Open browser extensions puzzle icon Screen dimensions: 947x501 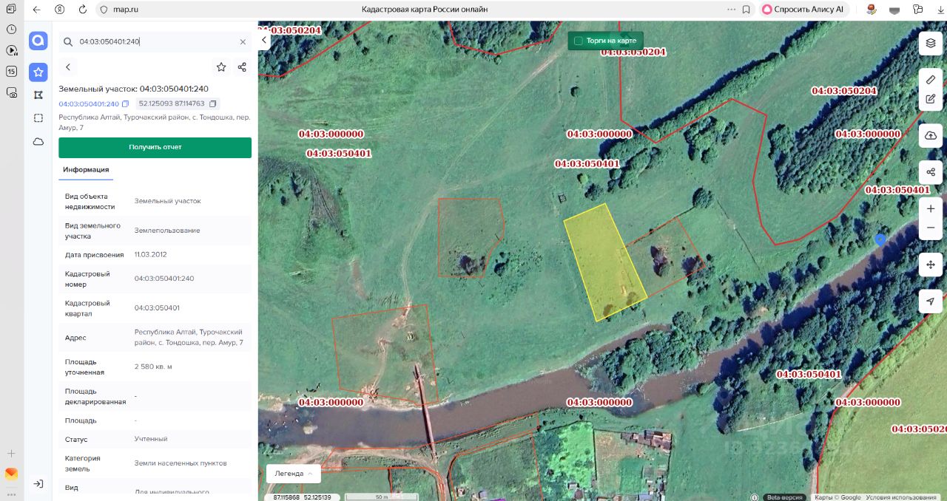point(918,10)
